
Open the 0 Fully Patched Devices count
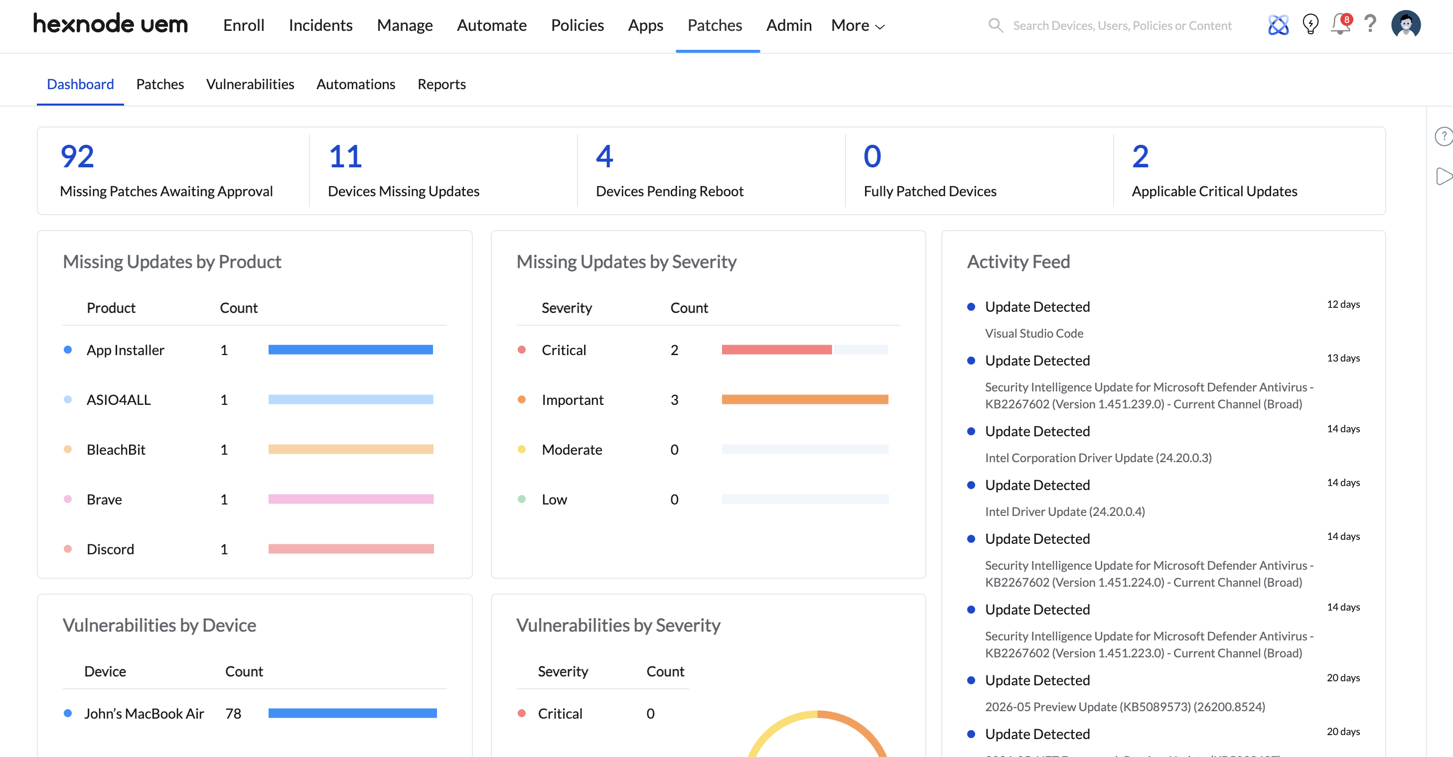(872, 156)
